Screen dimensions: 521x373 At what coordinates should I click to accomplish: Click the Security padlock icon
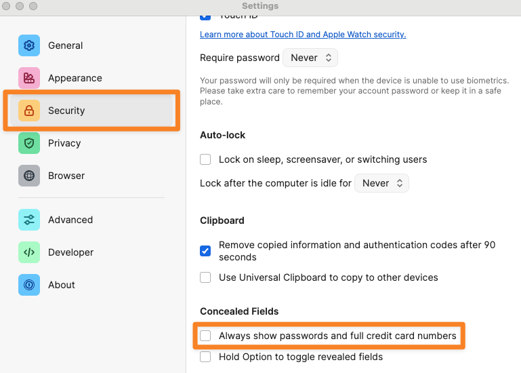[29, 111]
